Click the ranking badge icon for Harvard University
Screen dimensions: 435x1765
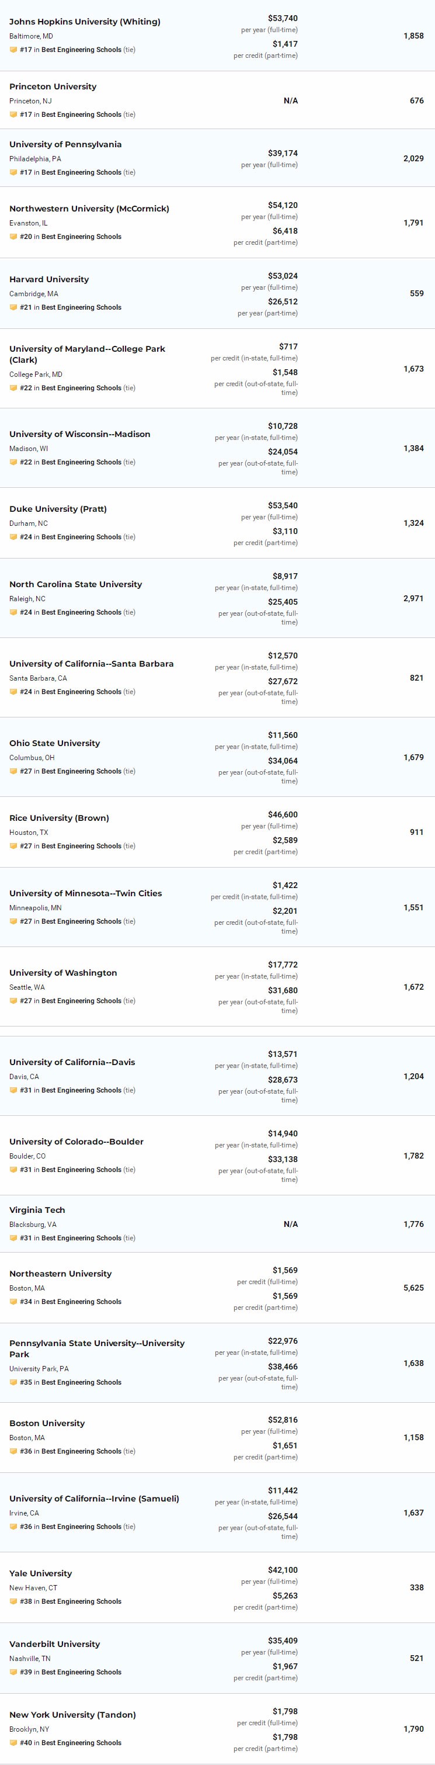coord(13,308)
